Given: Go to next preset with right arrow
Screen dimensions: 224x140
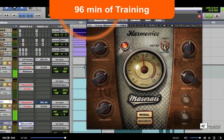Looking at the screenshot, I should click(172, 25).
